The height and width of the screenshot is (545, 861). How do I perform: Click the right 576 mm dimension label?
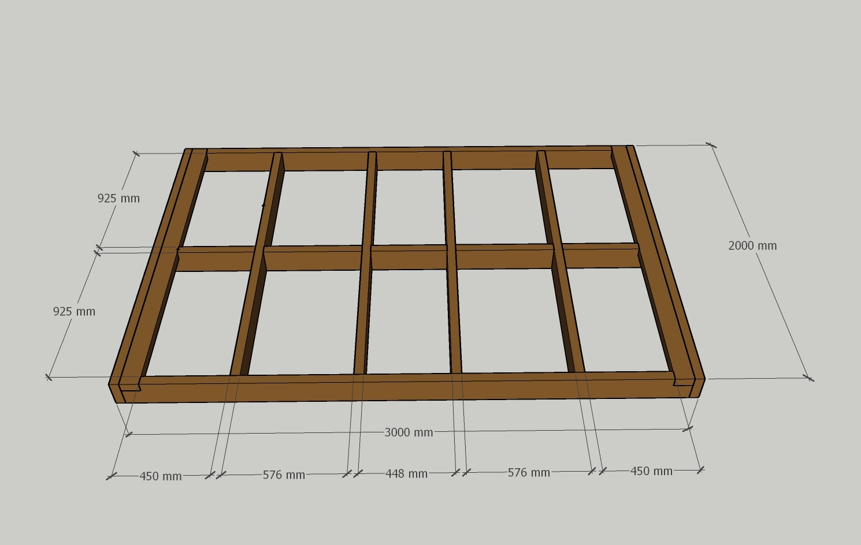(x=528, y=473)
